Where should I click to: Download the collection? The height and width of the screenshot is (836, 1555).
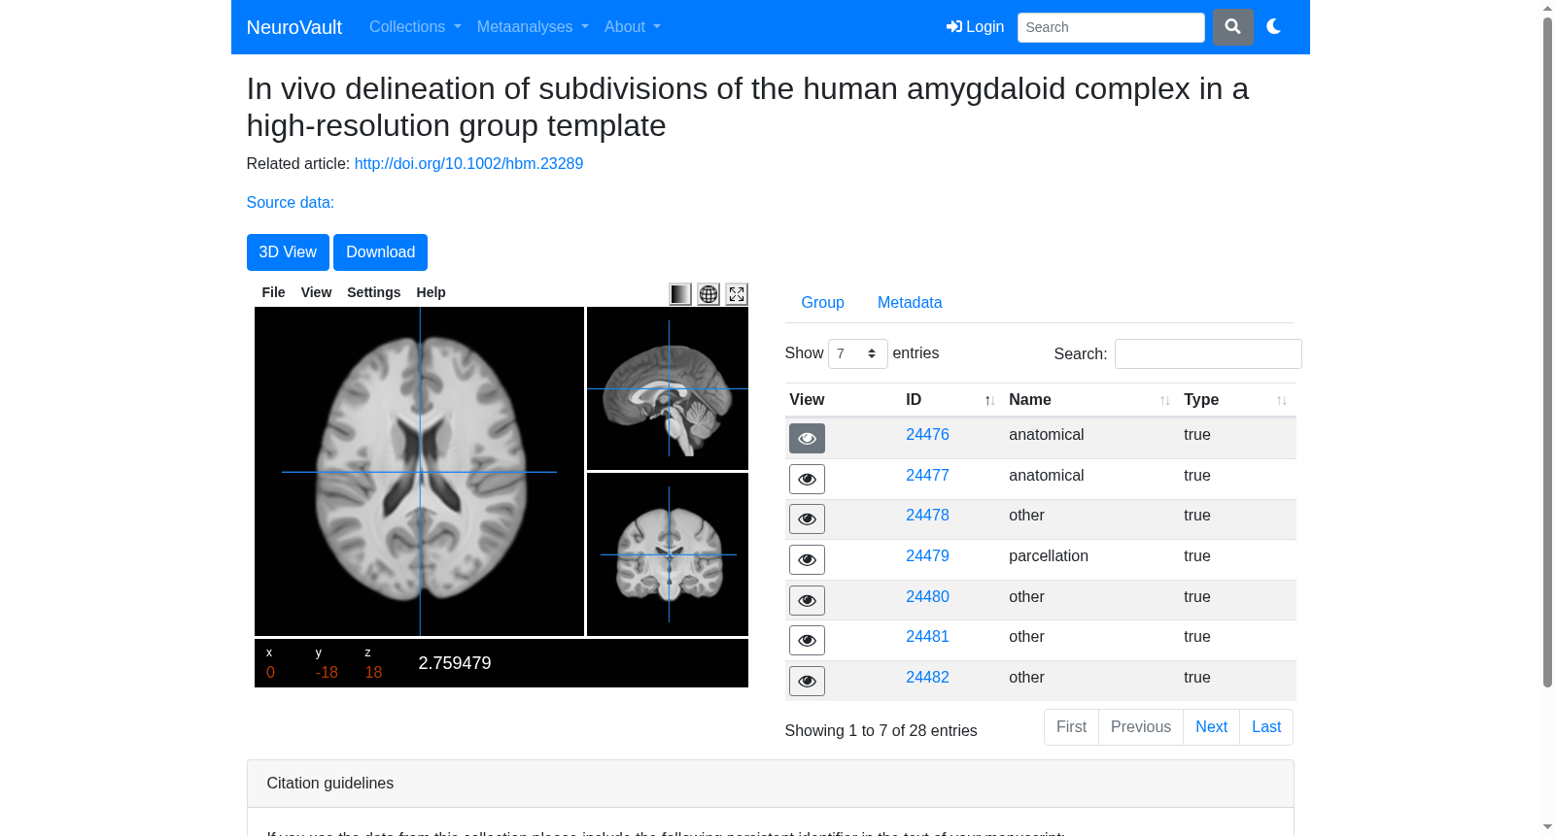pyautogui.click(x=381, y=252)
